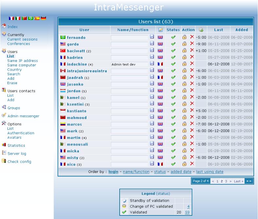Click save disk icon in indochine row
The width and height of the screenshot is (258, 219).
coord(152,63)
